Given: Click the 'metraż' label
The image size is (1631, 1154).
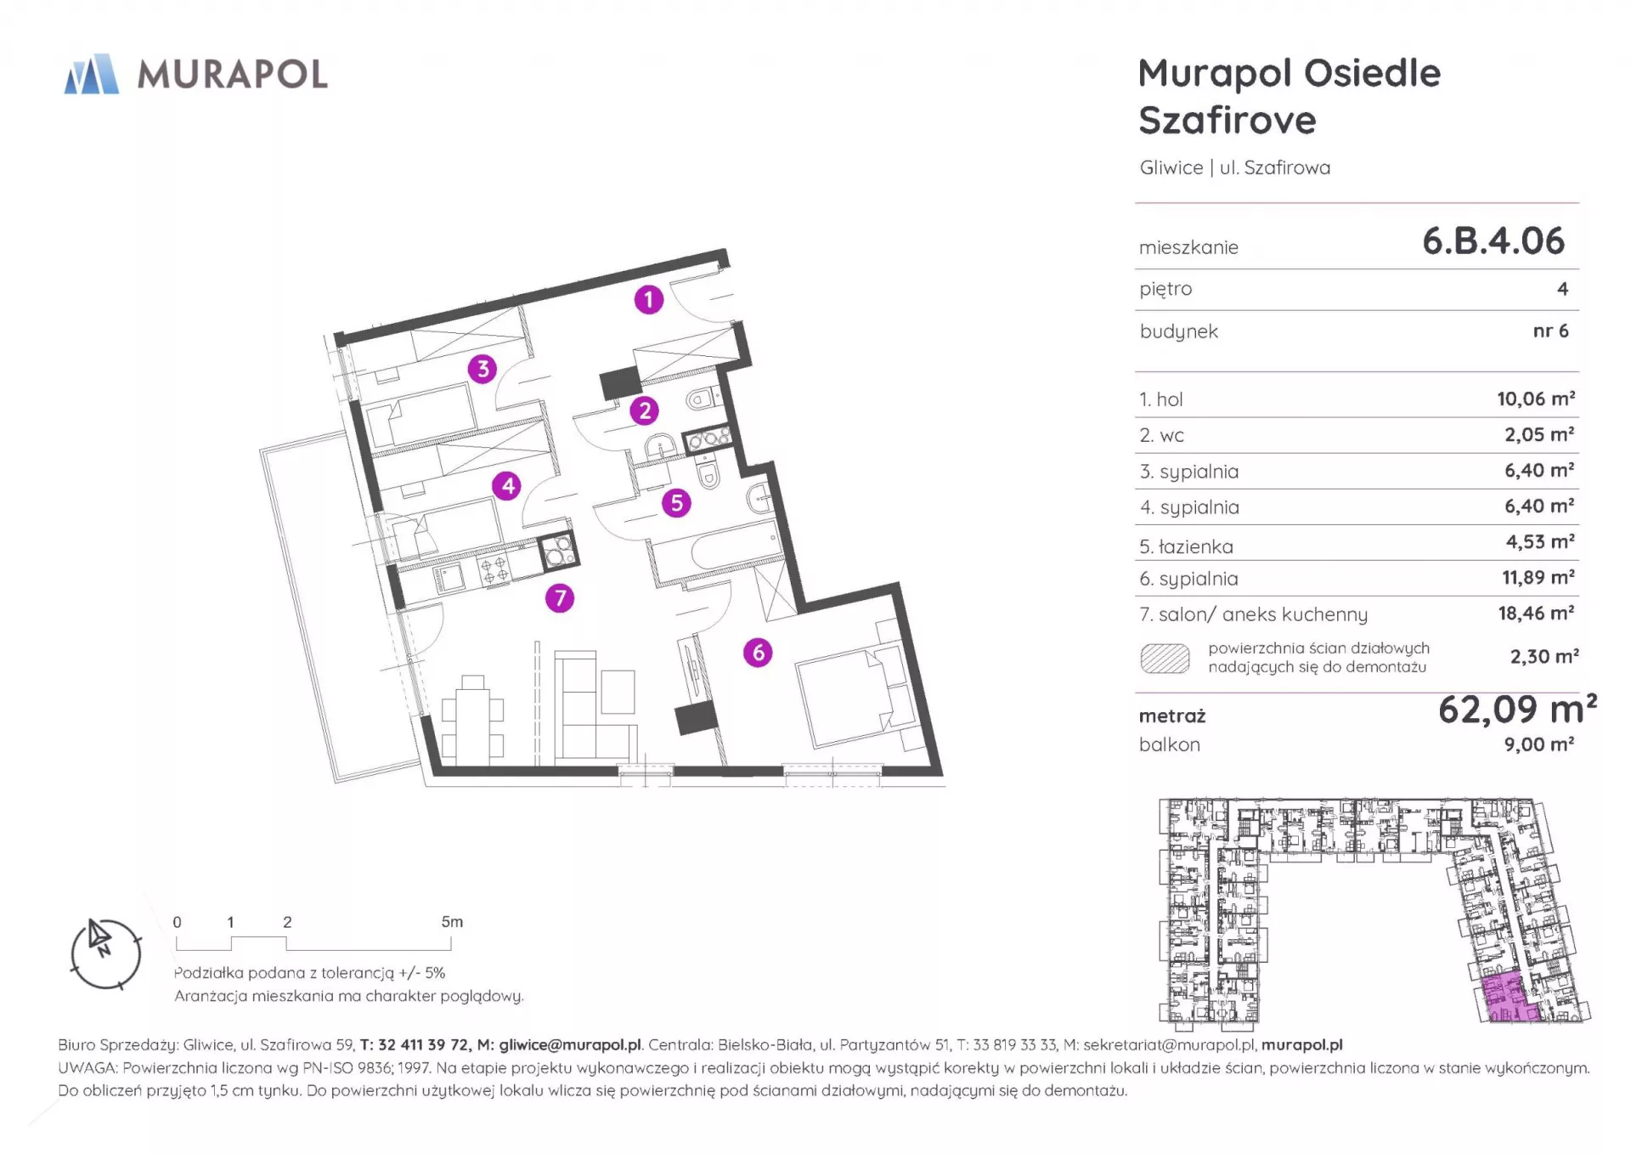Looking at the screenshot, I should coord(1172,716).
